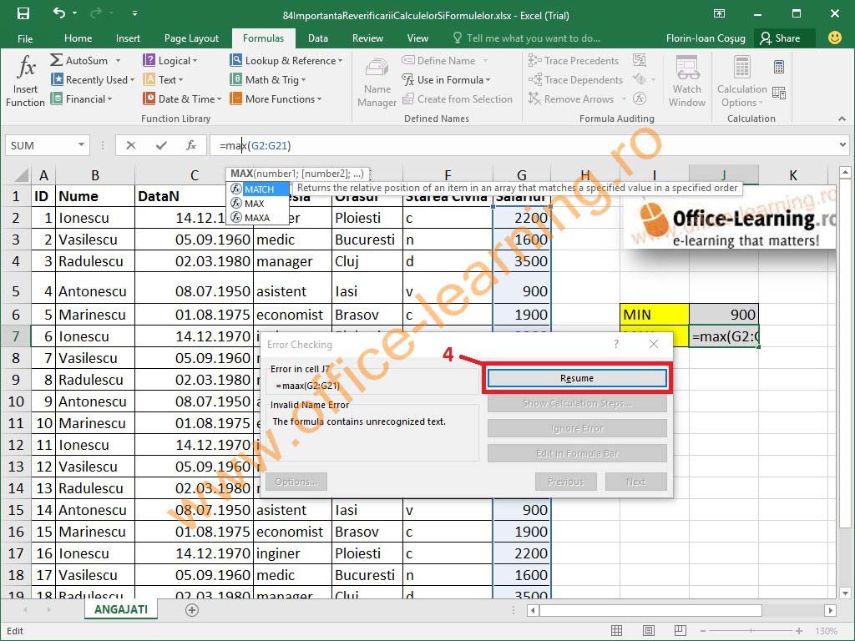Switch to Normal view in status bar
The width and height of the screenshot is (855, 641).
coord(617,631)
